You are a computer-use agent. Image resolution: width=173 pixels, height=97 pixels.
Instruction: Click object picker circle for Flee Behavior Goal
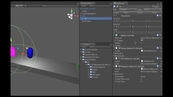[161, 64]
